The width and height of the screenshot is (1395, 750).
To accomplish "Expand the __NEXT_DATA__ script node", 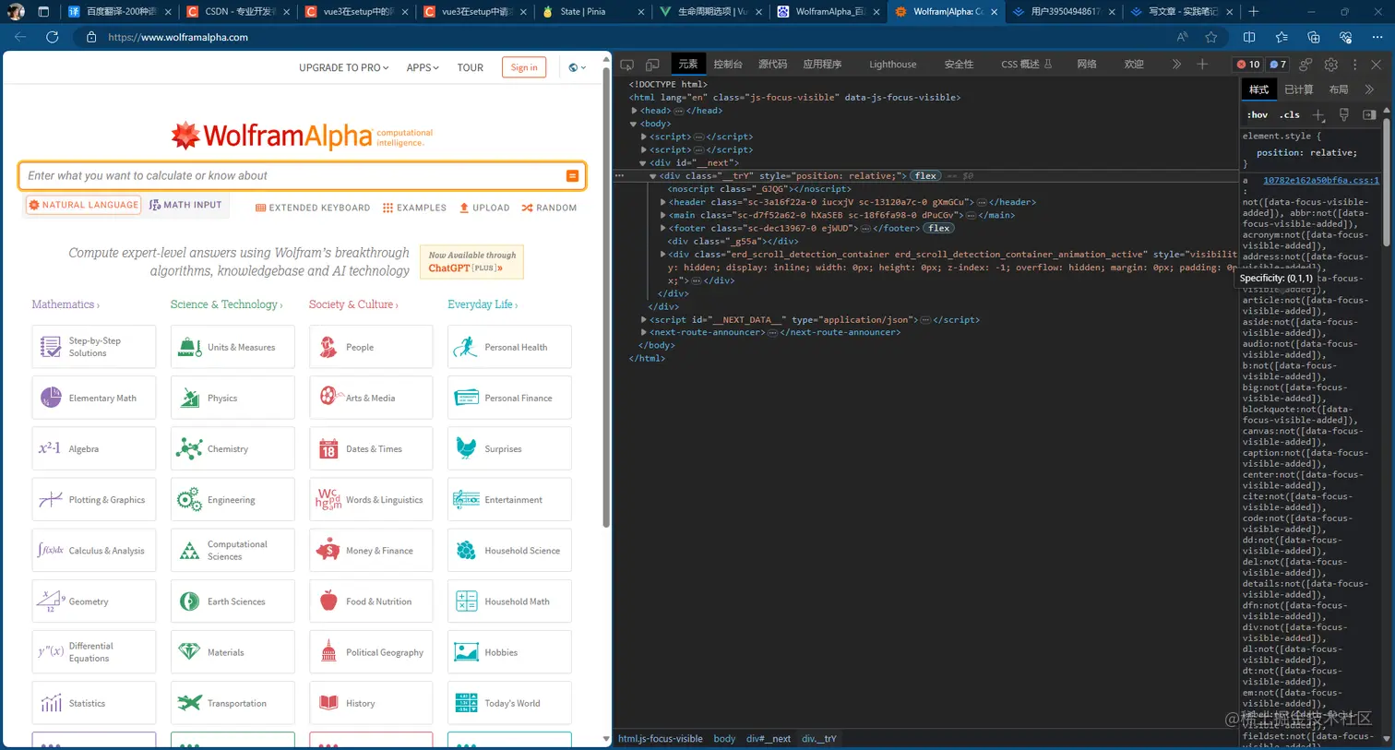I will 643,319.
